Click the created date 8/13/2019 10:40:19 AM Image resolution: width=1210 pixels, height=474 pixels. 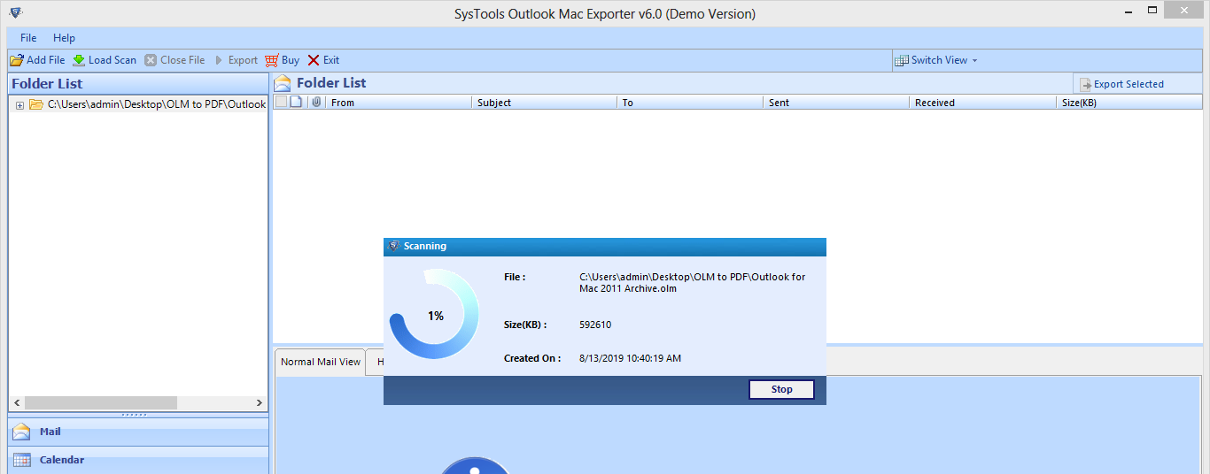(630, 358)
